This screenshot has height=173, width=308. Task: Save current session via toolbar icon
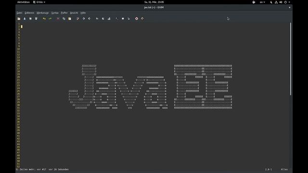103,19
